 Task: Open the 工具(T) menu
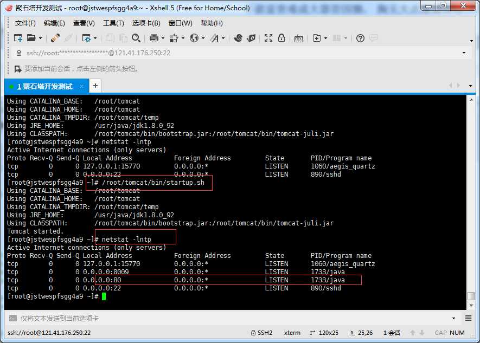click(x=113, y=23)
